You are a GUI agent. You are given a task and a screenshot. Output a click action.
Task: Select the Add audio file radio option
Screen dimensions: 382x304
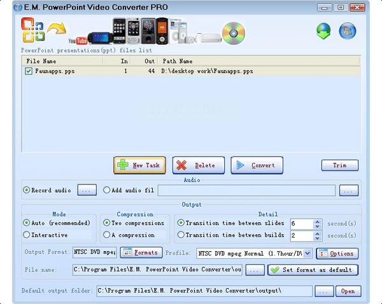(x=107, y=190)
